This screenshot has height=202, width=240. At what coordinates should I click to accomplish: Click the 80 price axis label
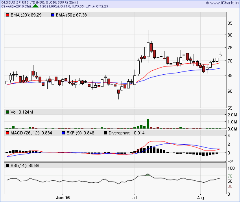(x=230, y=35)
